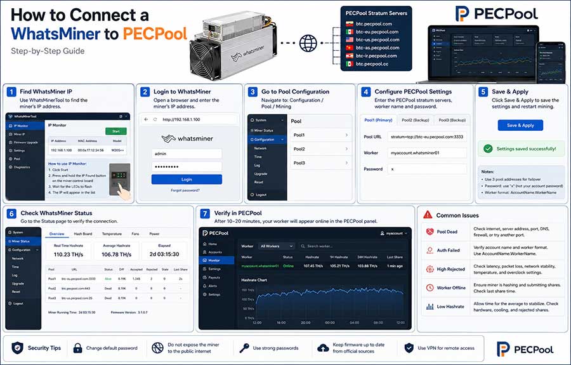
Task: Open the Temperature tab
Action: coord(112,234)
